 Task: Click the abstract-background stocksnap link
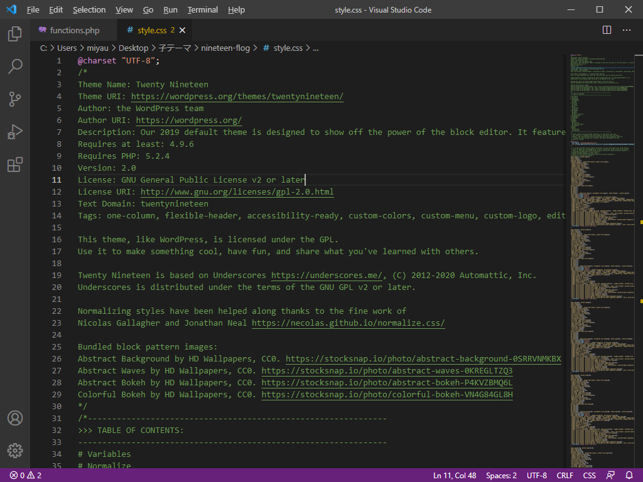coord(423,358)
